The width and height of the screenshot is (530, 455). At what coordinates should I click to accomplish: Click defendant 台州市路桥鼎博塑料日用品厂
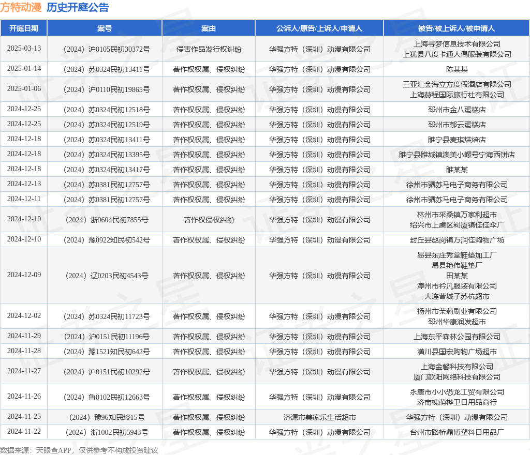tap(457, 432)
